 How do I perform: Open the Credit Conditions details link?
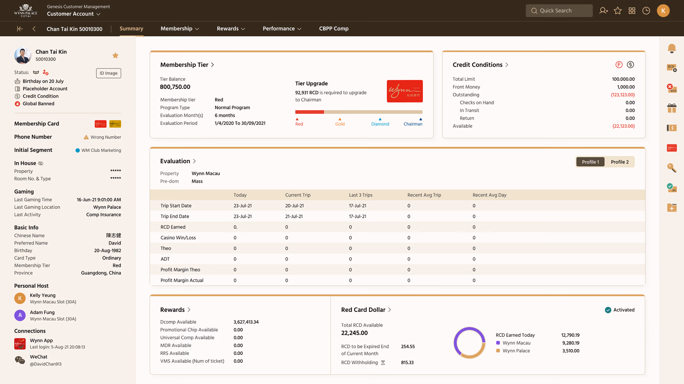pyautogui.click(x=480, y=65)
